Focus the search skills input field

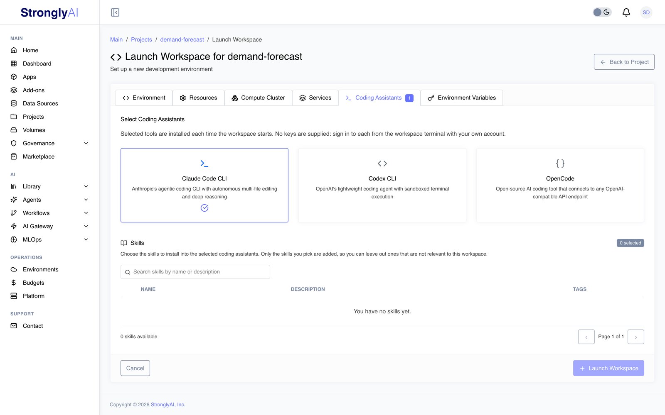click(x=195, y=272)
